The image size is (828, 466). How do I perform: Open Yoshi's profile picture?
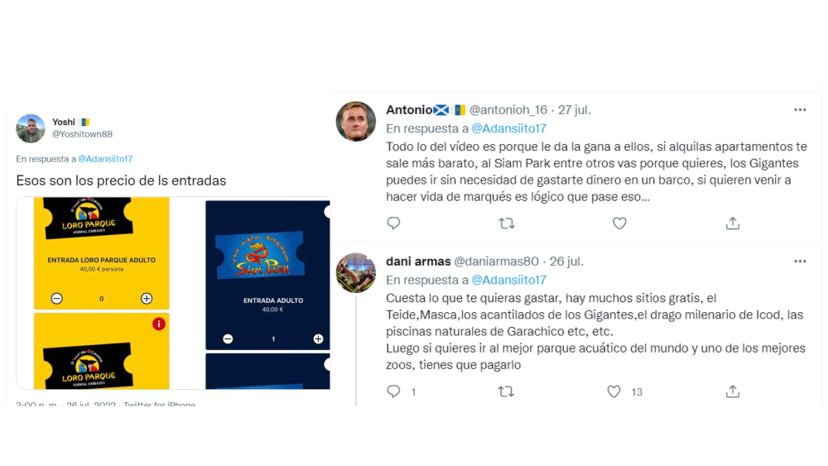pos(31,128)
